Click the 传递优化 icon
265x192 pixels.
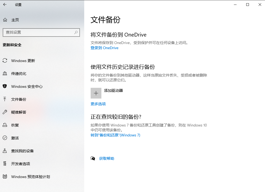5,74
